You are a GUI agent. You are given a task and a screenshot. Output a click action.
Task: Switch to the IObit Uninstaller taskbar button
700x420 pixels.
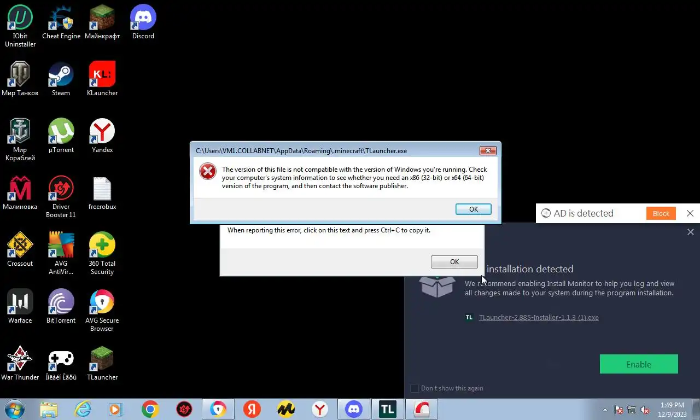[x=422, y=409]
